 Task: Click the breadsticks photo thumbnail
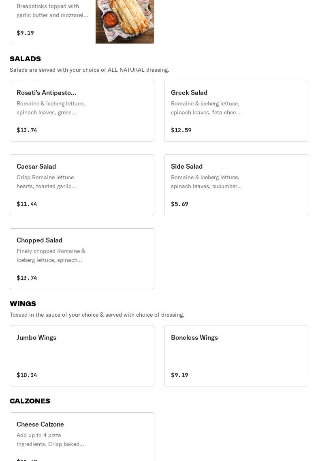coord(124,21)
